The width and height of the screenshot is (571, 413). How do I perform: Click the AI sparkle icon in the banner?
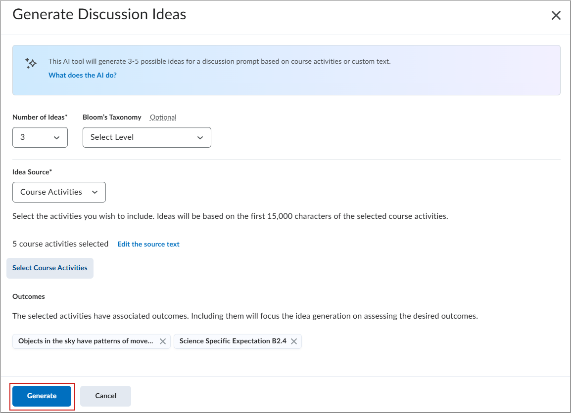coord(30,63)
